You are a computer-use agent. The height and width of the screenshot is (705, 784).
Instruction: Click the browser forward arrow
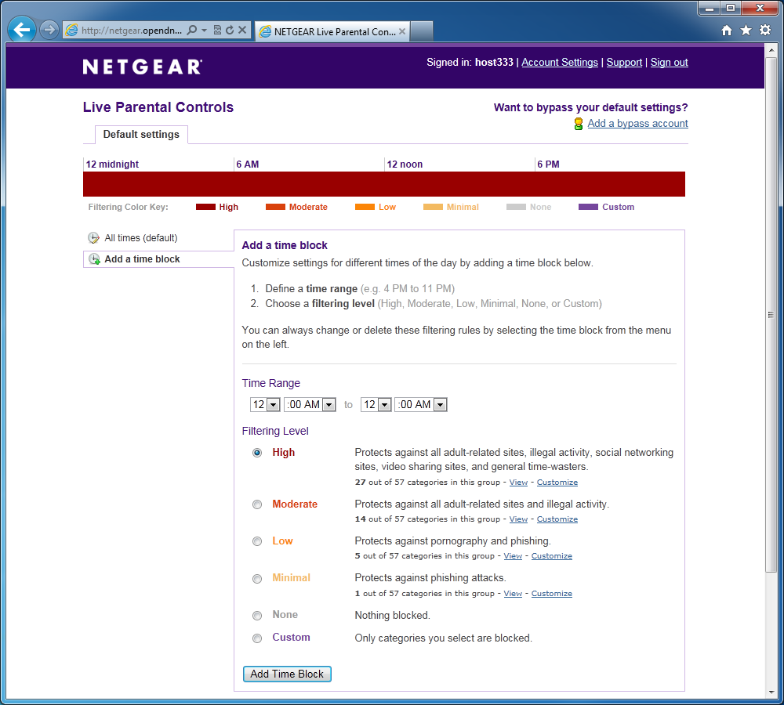click(x=49, y=30)
